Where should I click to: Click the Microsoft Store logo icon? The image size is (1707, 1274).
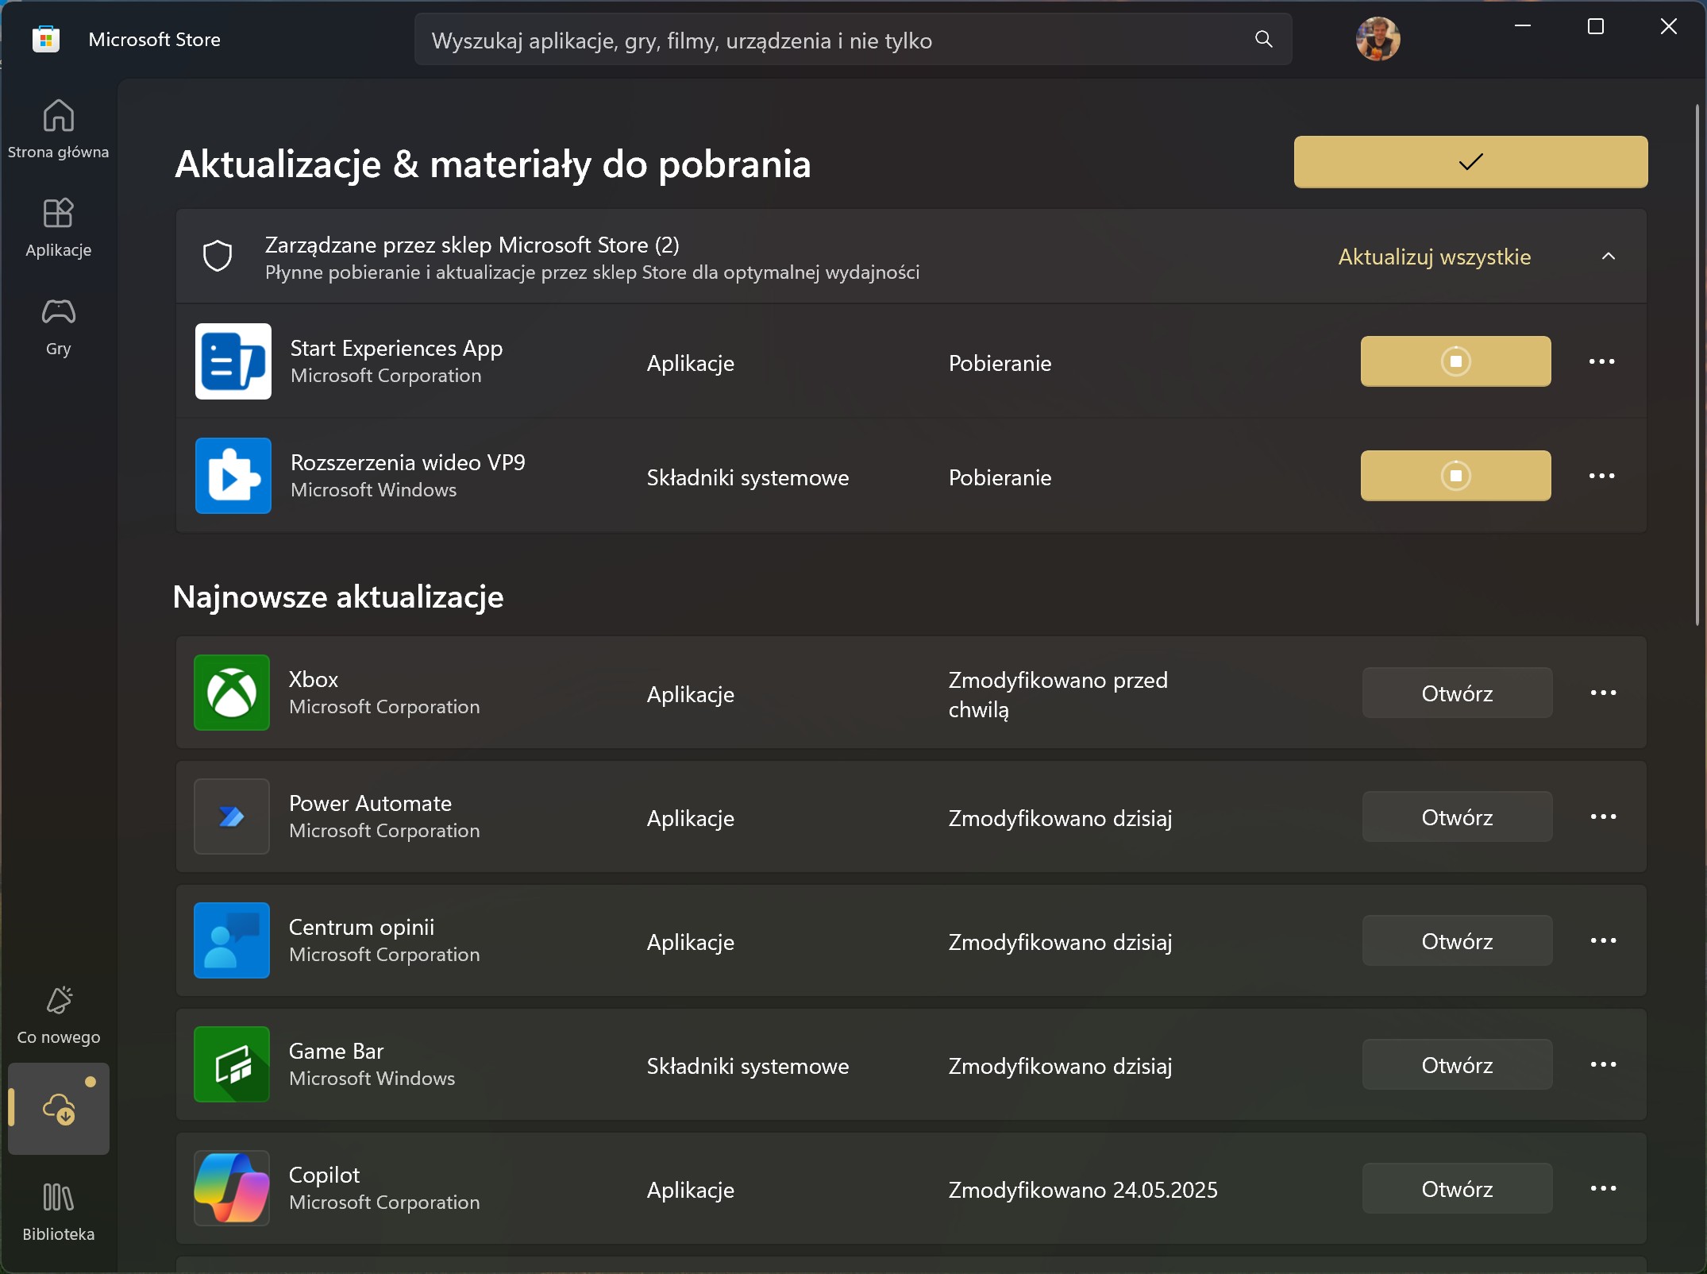point(46,39)
